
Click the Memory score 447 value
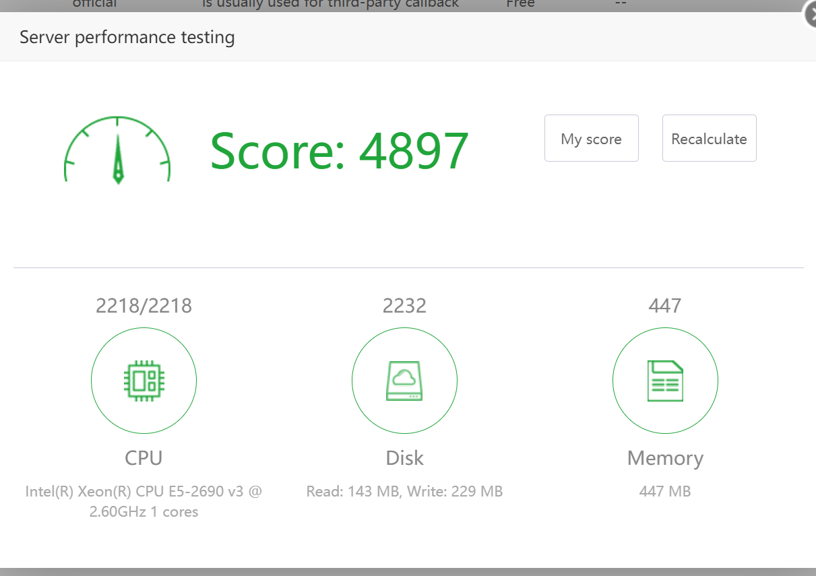coord(665,306)
